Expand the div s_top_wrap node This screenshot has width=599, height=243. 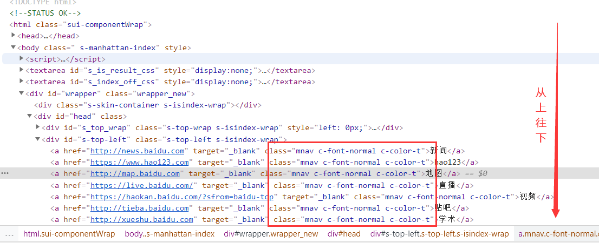pos(37,127)
